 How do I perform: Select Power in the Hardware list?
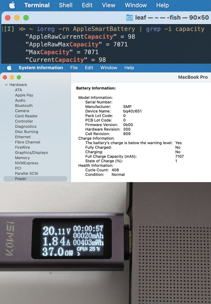(x=21, y=179)
